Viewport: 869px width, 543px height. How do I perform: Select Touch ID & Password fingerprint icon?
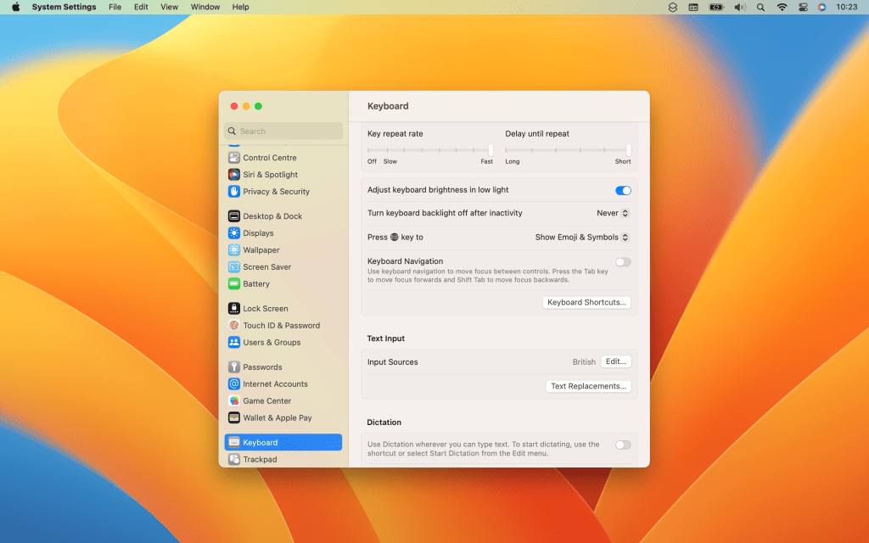[234, 325]
